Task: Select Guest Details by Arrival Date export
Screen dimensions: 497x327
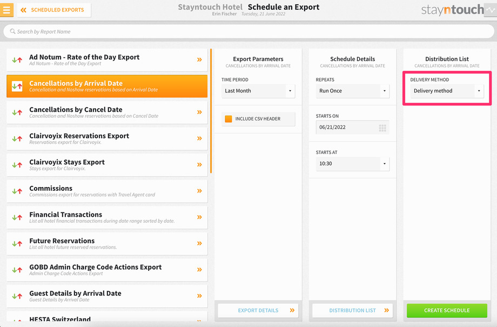Action: (x=107, y=297)
